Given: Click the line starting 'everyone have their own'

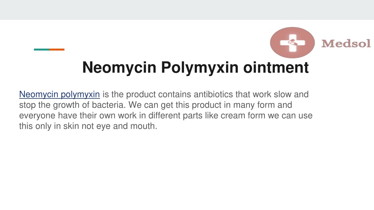Looking at the screenshot, I should [x=166, y=116].
